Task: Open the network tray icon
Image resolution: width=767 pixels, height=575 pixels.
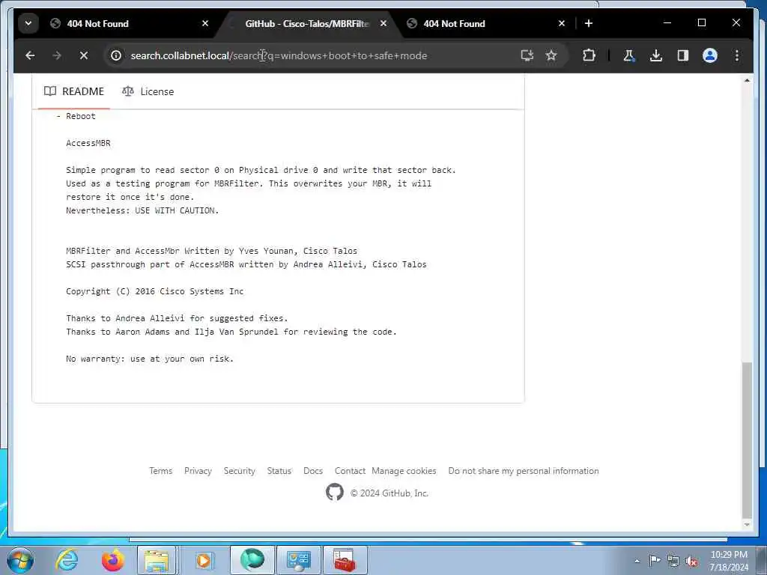Action: [673, 561]
